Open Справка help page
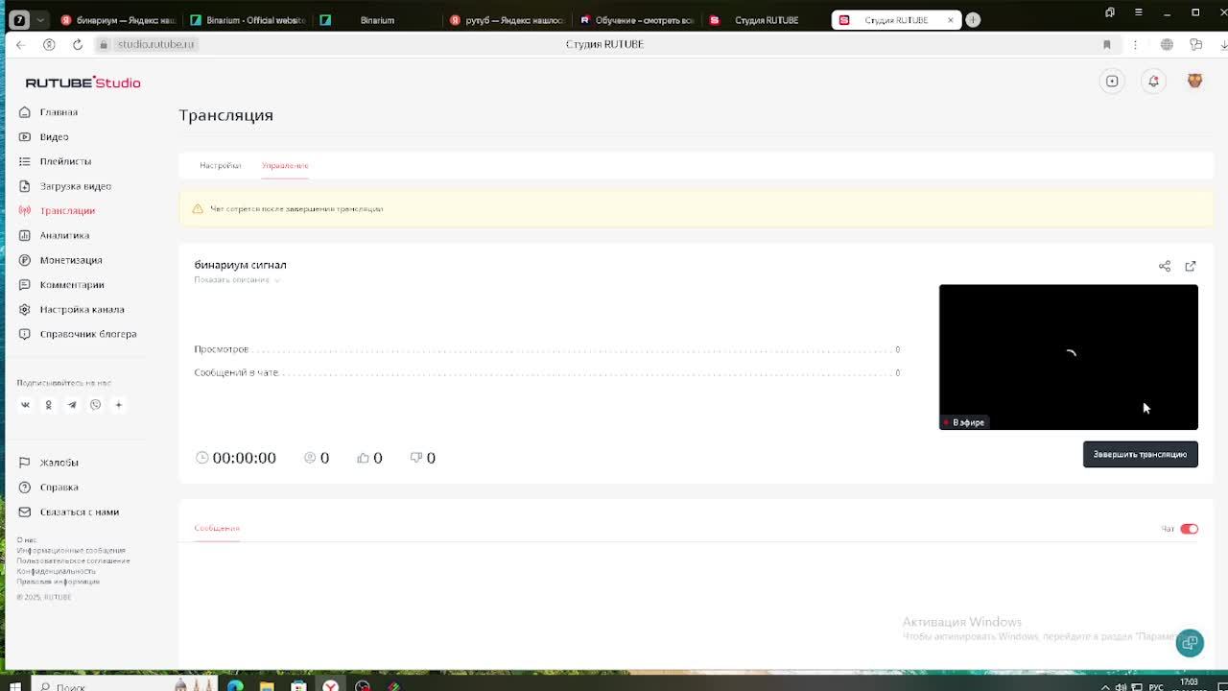Screen dimensions: 1228x691 pyautogui.click(x=59, y=488)
